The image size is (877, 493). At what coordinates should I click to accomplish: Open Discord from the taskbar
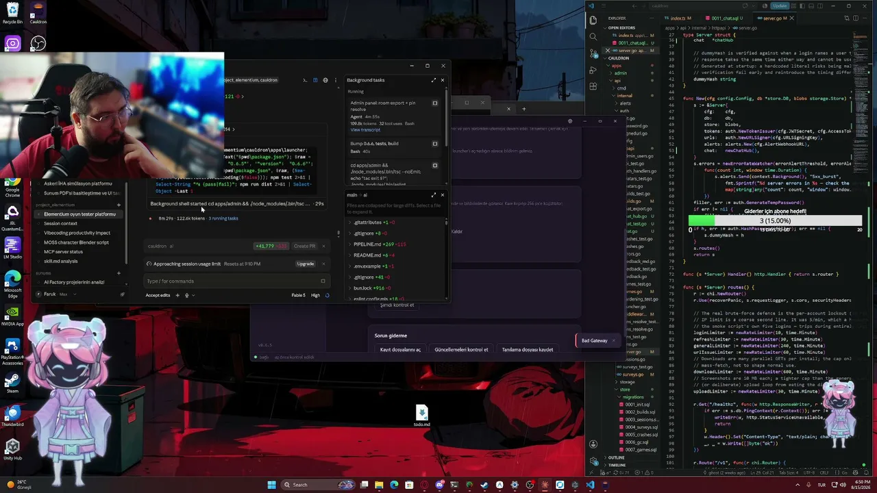pyautogui.click(x=439, y=485)
